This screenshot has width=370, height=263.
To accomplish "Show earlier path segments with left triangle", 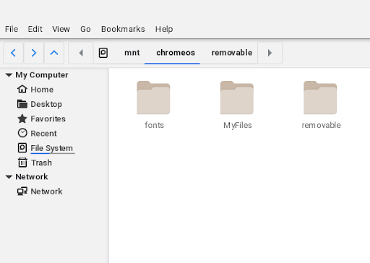I will (x=81, y=53).
